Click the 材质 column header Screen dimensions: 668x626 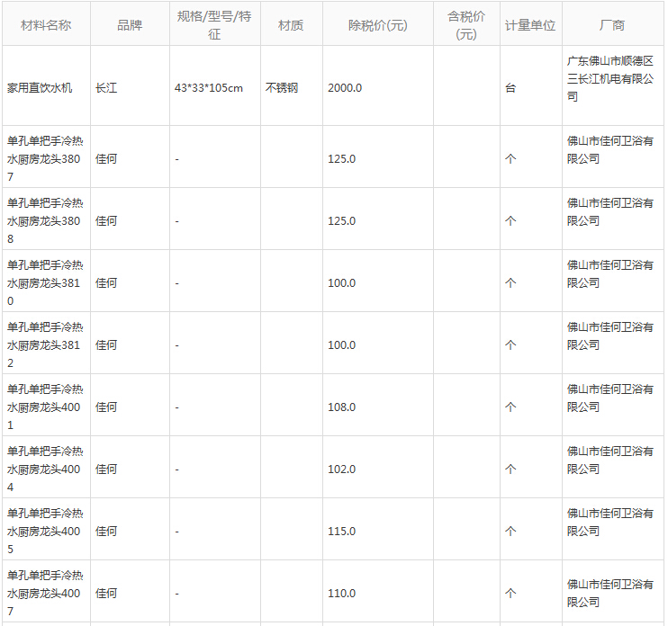click(x=291, y=25)
